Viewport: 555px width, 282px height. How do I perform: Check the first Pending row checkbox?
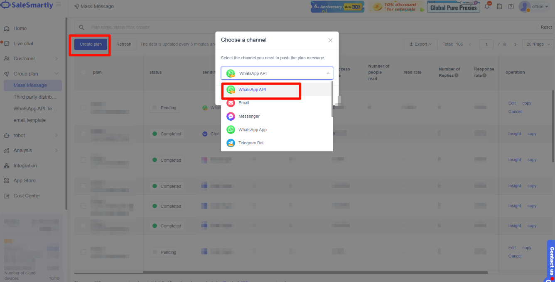83,108
